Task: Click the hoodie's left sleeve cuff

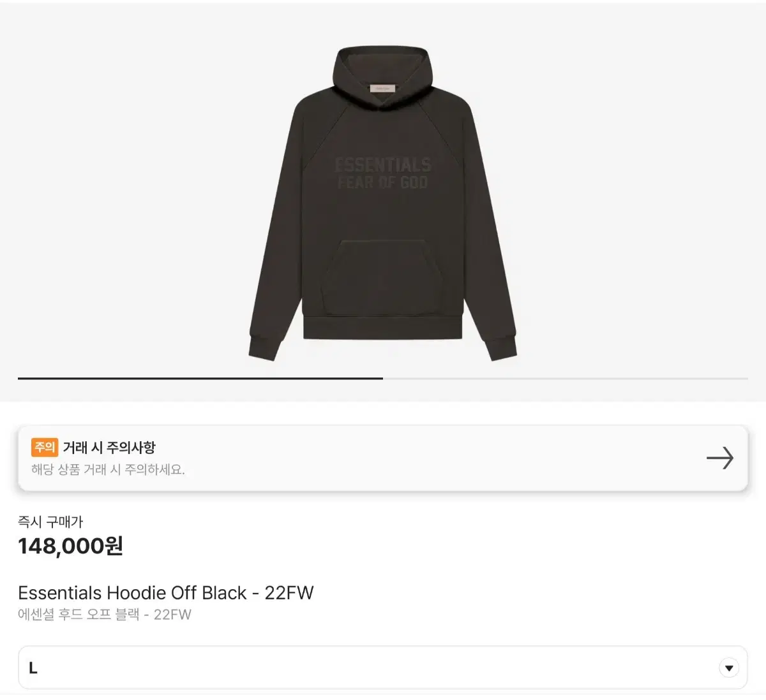Action: (x=262, y=347)
